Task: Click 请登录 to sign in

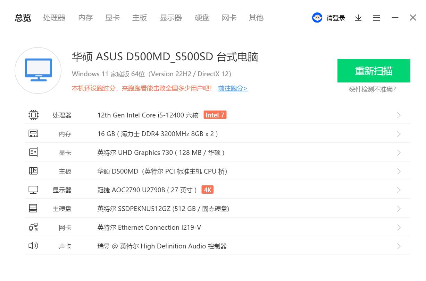Action: coord(335,18)
